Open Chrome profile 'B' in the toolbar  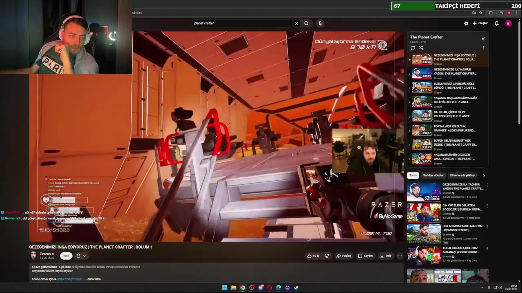click(509, 13)
